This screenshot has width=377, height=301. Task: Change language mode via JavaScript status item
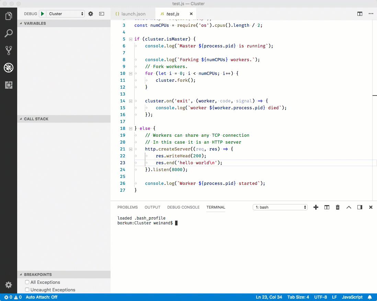coord(352,297)
